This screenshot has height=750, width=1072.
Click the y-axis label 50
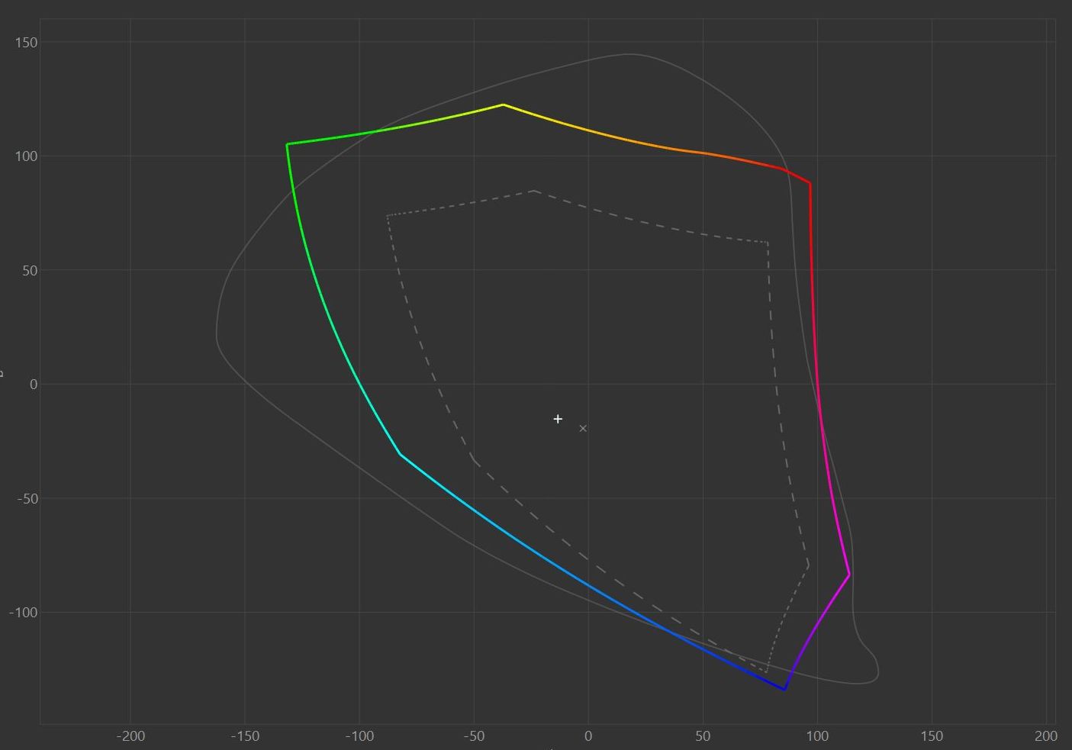click(x=29, y=270)
